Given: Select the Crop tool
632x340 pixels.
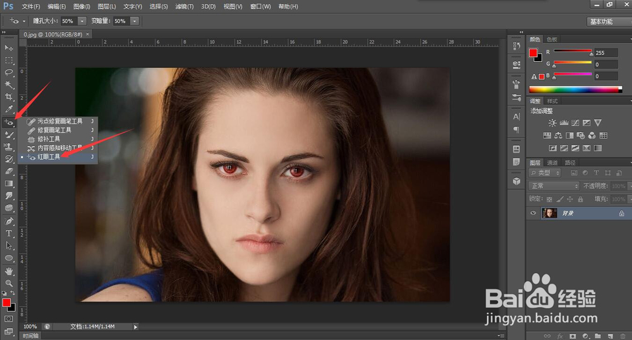Looking at the screenshot, I should pyautogui.click(x=8, y=97).
